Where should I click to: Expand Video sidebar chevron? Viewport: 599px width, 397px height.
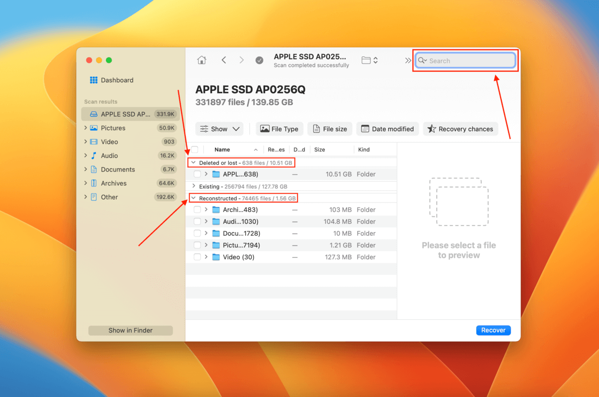click(85, 142)
